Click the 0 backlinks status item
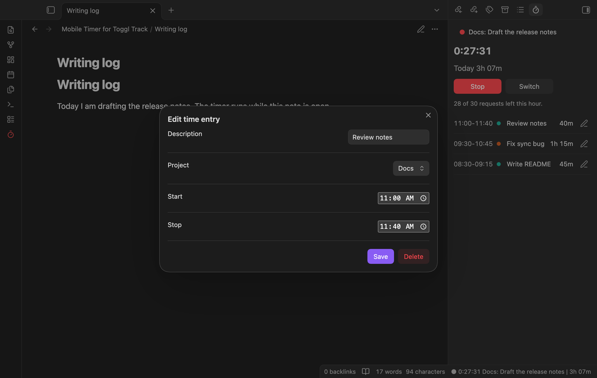 click(340, 372)
